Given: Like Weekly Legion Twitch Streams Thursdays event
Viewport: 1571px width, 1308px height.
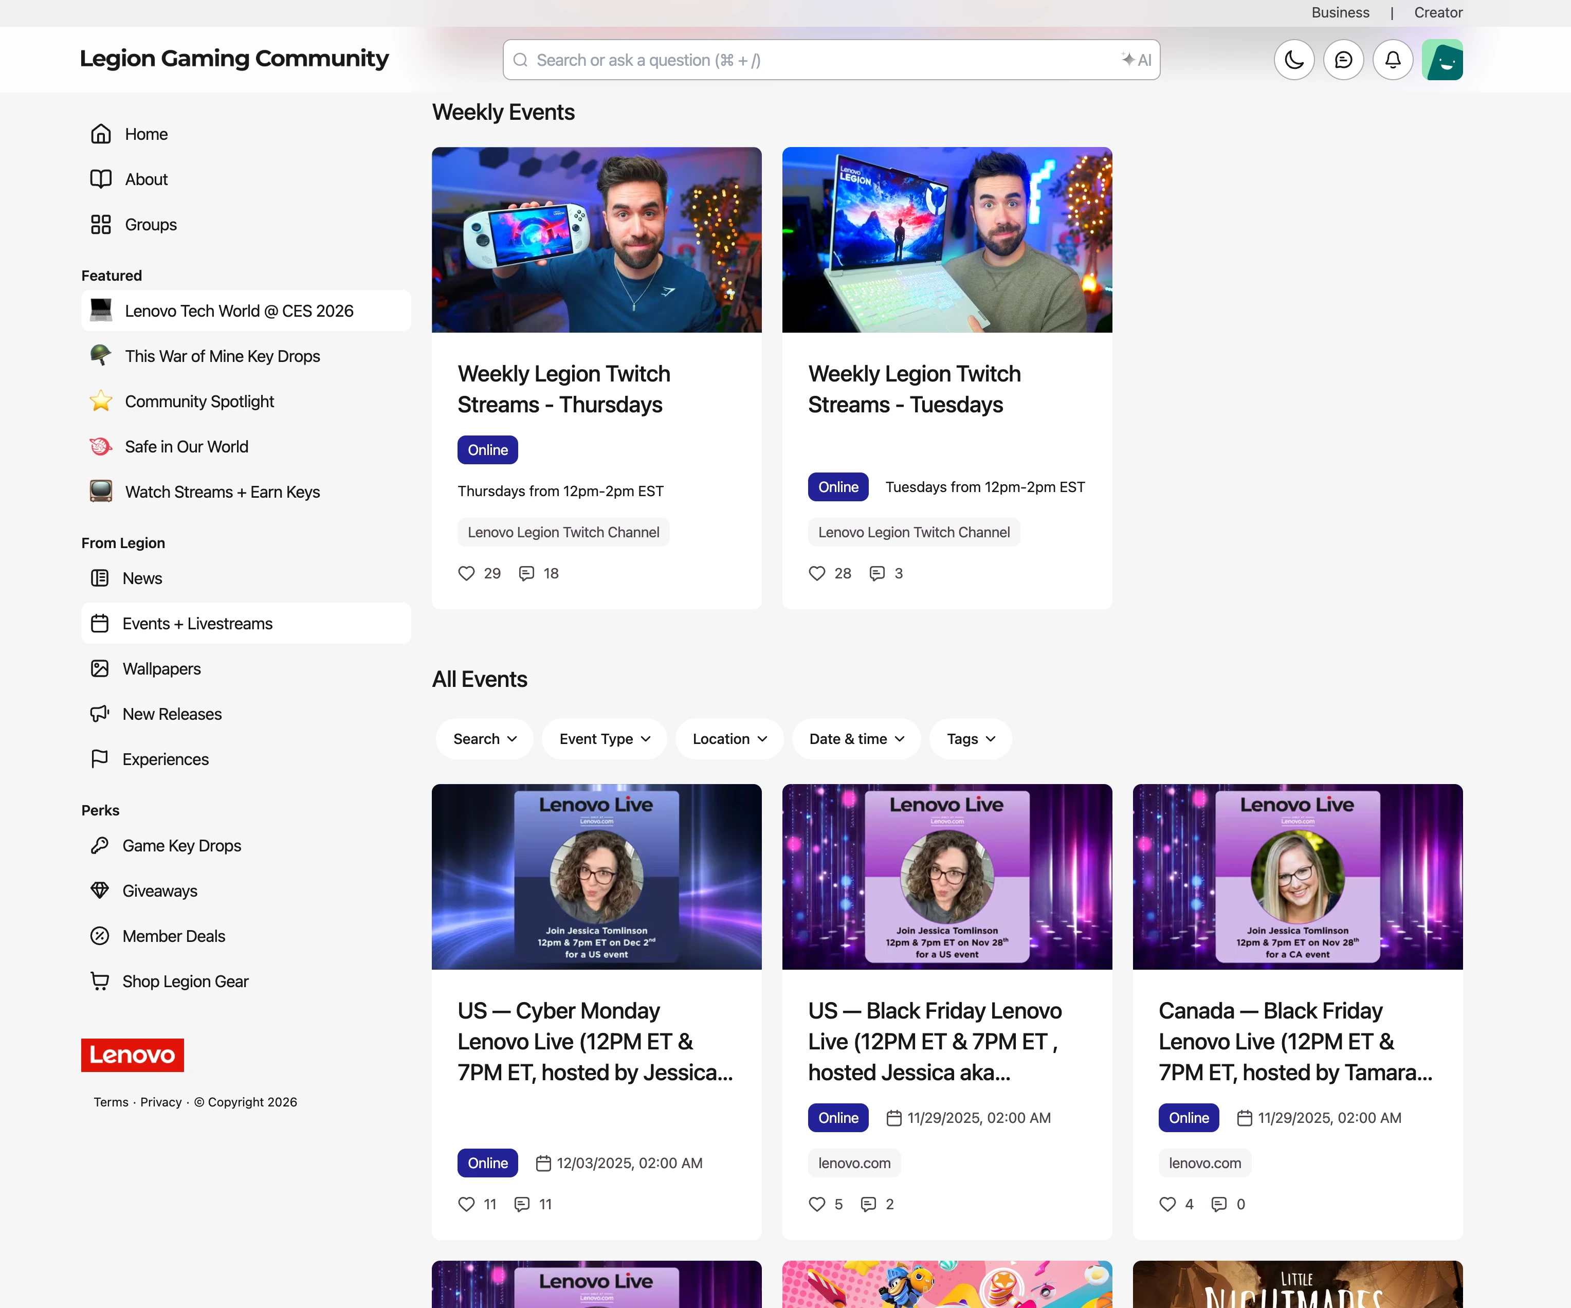Looking at the screenshot, I should click(x=466, y=573).
